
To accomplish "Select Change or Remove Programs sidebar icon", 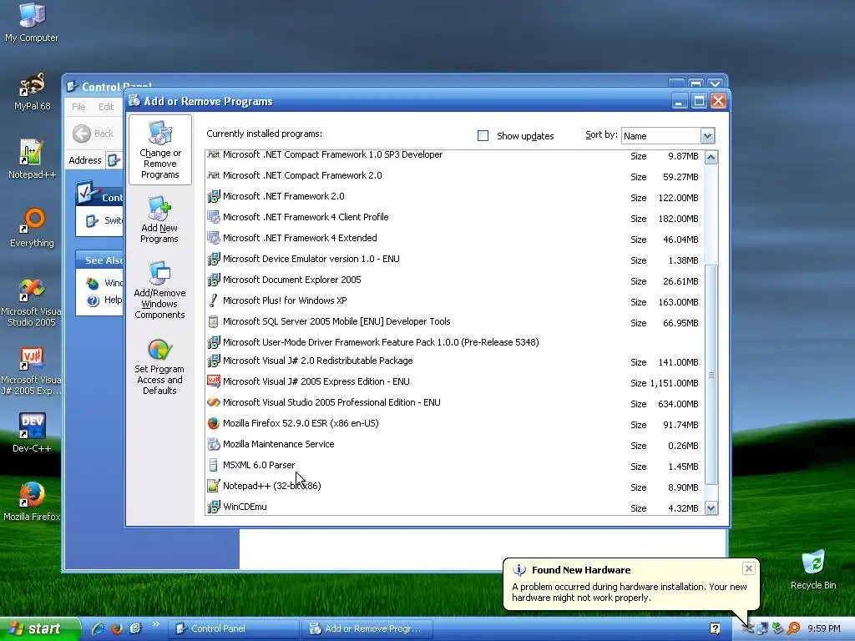I will (x=159, y=149).
